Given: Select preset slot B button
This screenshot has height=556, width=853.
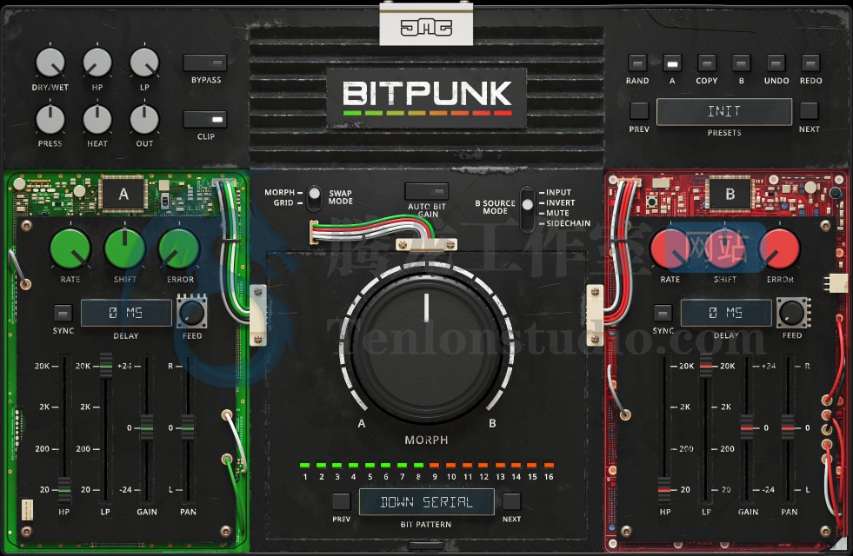Looking at the screenshot, I should [741, 63].
